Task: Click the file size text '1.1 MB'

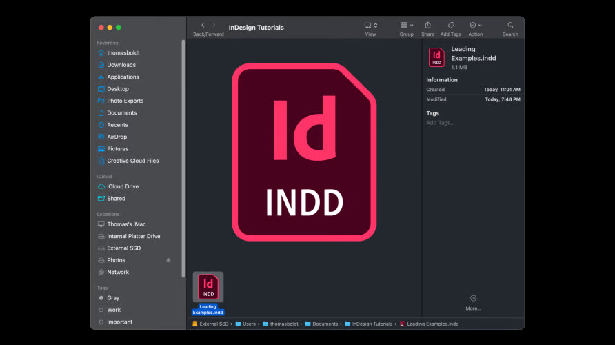Action: coord(459,67)
